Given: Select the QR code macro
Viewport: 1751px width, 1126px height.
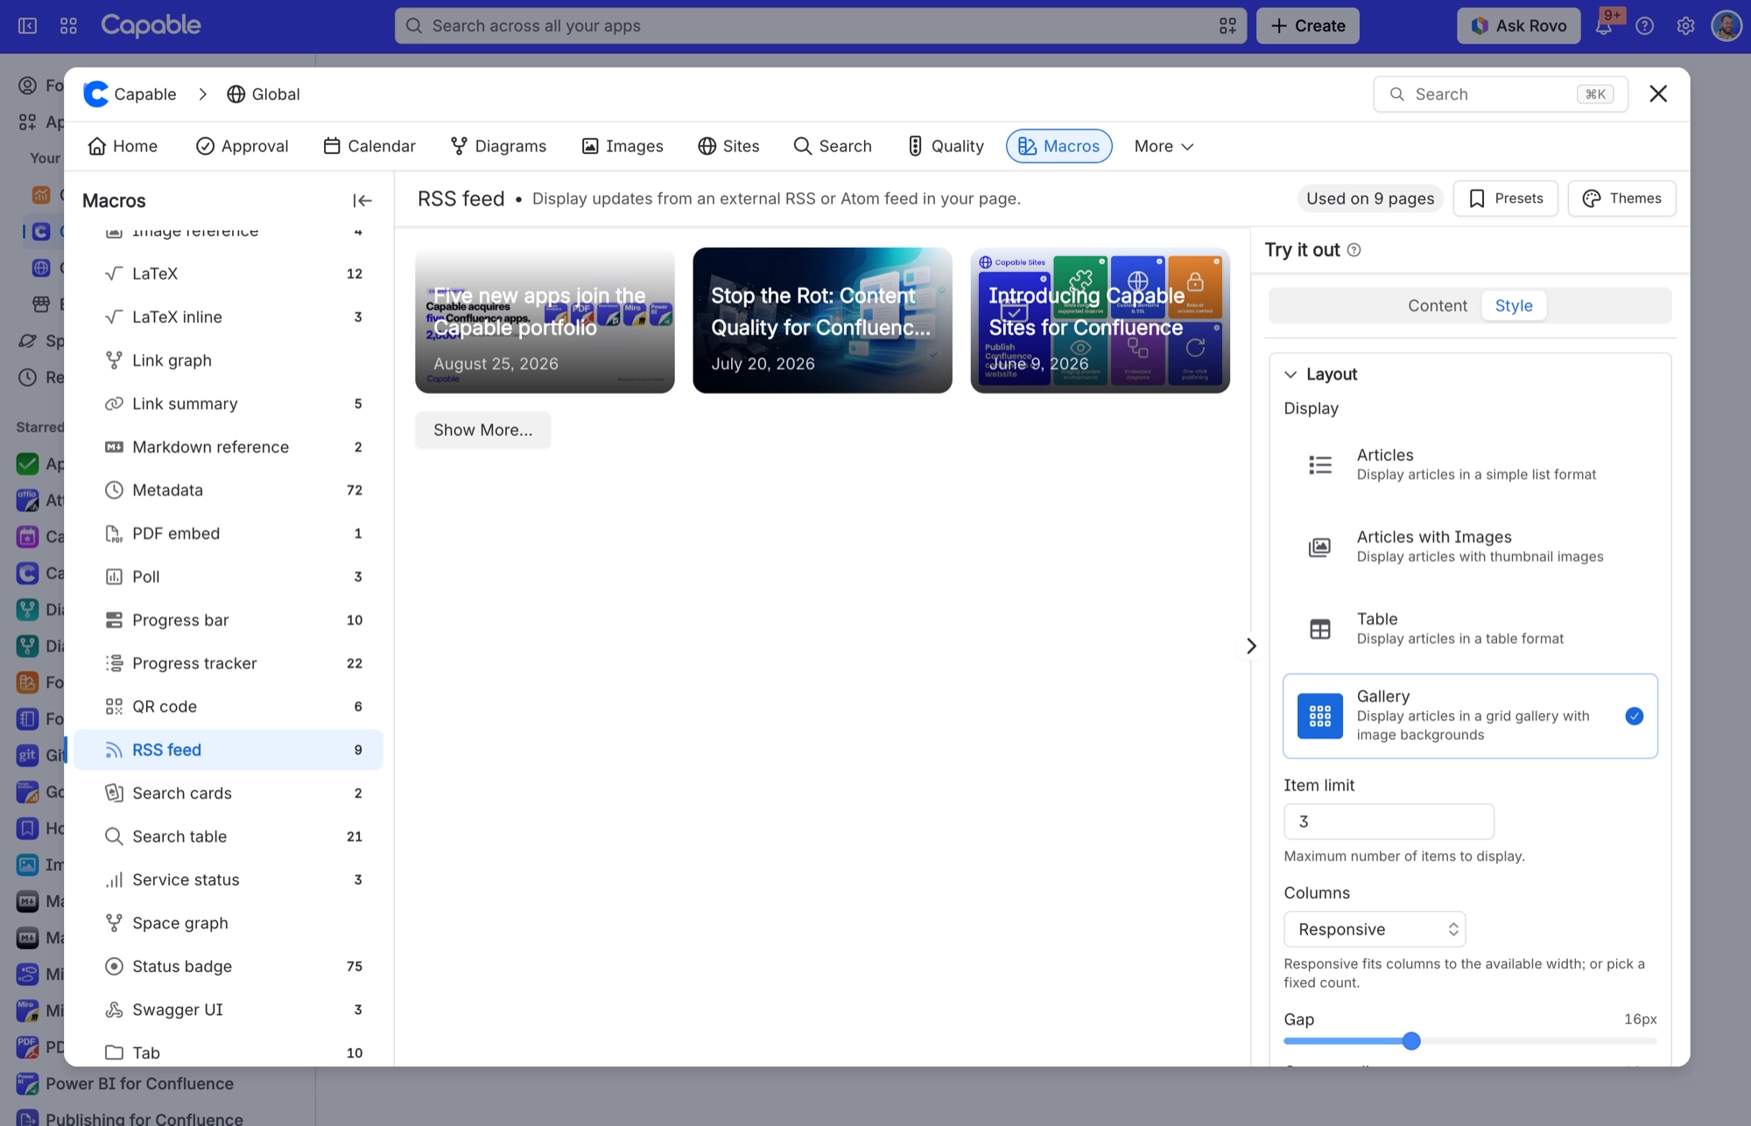Looking at the screenshot, I should (x=229, y=706).
